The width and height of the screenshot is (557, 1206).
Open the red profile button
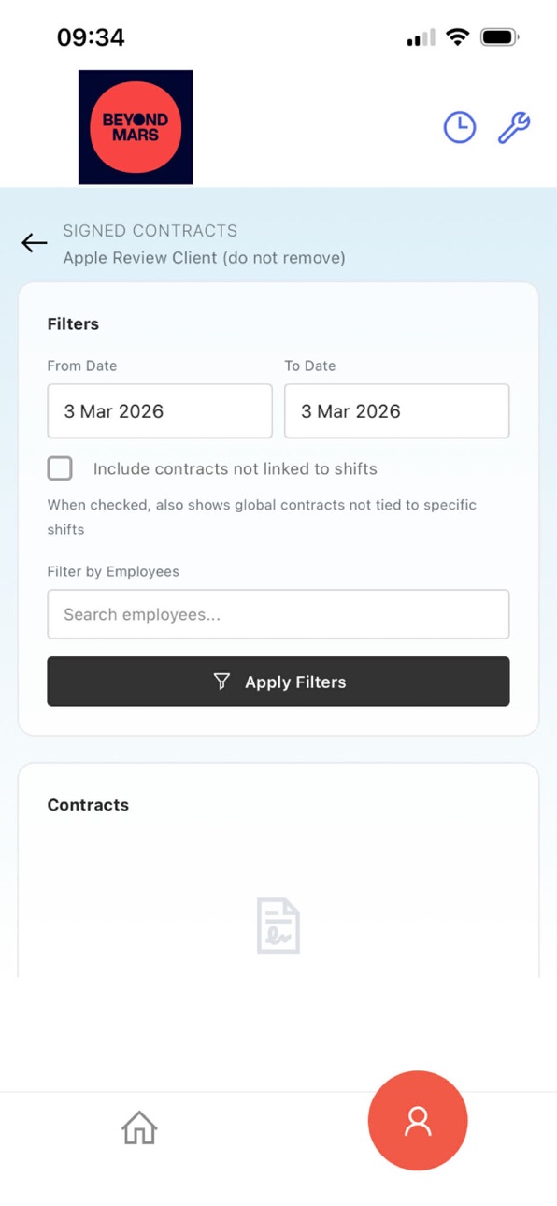(418, 1120)
